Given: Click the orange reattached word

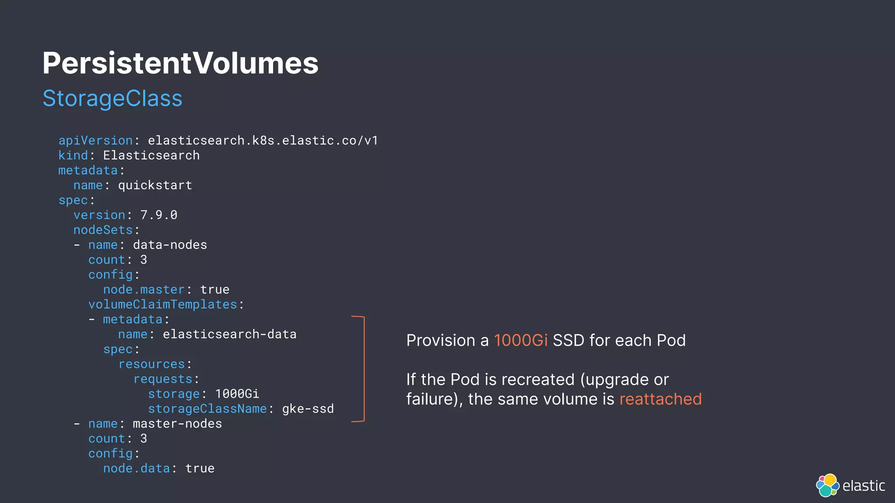Looking at the screenshot, I should [660, 399].
